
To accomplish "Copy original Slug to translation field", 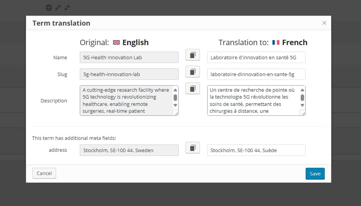I will pyautogui.click(x=193, y=71).
